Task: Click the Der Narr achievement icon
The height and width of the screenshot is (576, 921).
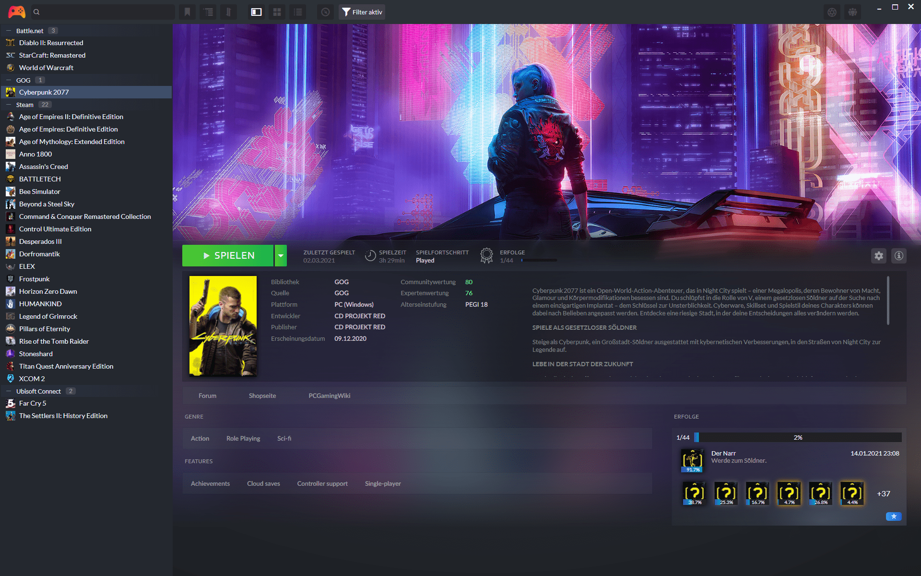Action: tap(693, 460)
